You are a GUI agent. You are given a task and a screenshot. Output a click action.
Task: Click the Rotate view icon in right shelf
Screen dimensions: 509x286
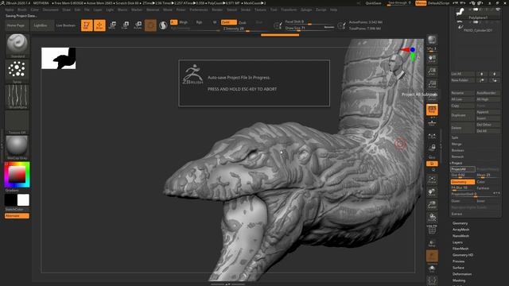coord(432,217)
